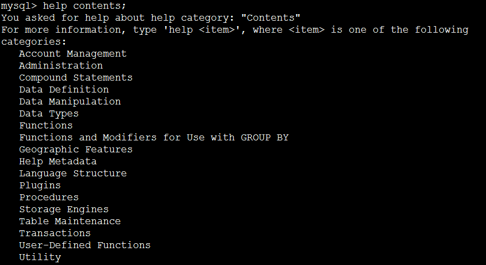Screen dimensions: 486x265
Task: Click the standalone Functions category line
Action: point(46,125)
